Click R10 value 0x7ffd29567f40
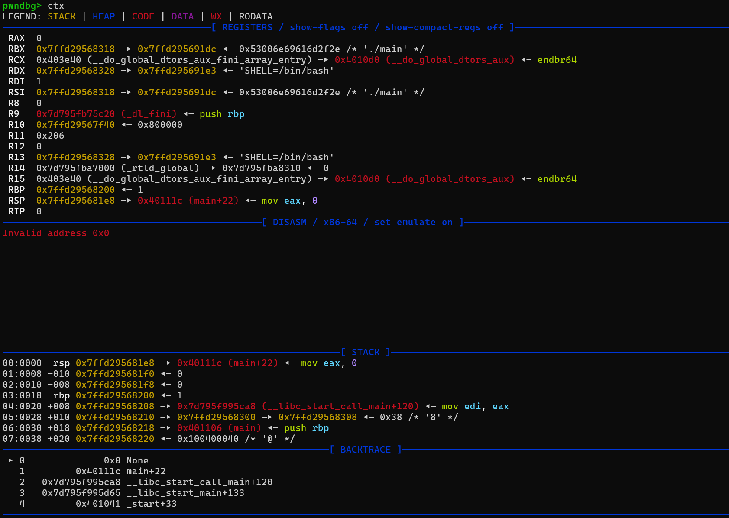 [x=76, y=125]
